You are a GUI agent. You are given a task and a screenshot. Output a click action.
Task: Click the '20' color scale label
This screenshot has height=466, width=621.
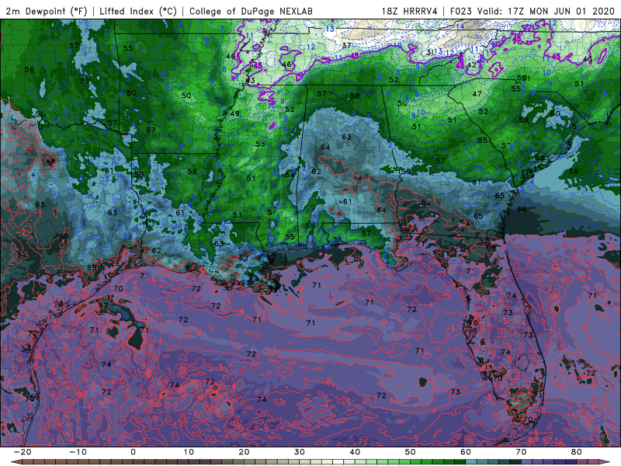(244, 452)
